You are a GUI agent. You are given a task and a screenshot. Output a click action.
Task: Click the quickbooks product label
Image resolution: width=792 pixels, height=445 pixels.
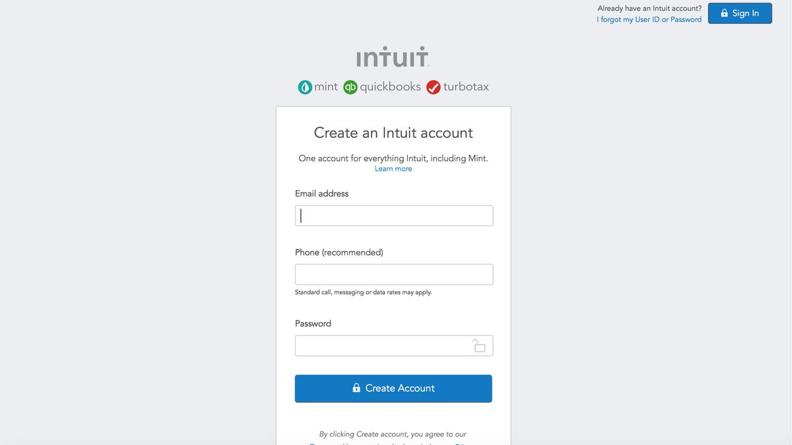pos(390,86)
